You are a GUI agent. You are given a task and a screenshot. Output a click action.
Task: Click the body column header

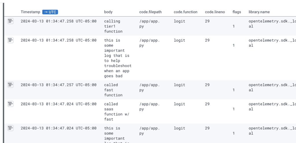pos(108,12)
